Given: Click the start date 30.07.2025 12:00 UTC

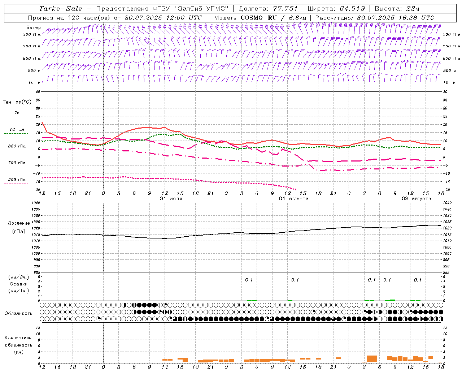Looking at the screenshot, I should [163, 18].
